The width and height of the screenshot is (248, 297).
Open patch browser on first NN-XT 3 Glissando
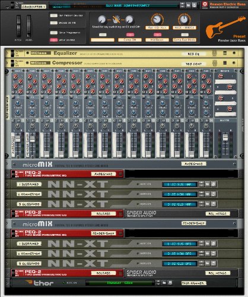(x=207, y=204)
